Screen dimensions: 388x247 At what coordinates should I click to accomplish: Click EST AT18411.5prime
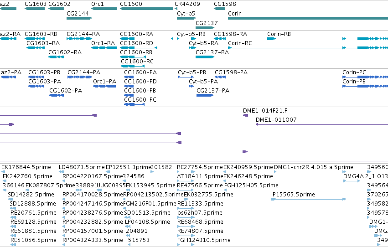(200, 176)
